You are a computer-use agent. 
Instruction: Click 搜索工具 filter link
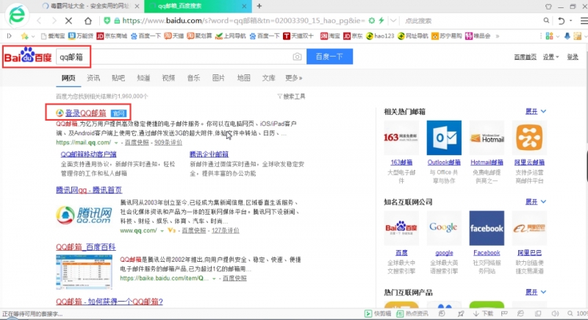tap(291, 96)
